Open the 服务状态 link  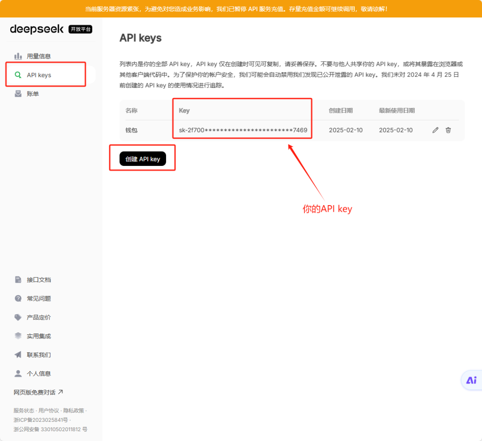point(24,410)
